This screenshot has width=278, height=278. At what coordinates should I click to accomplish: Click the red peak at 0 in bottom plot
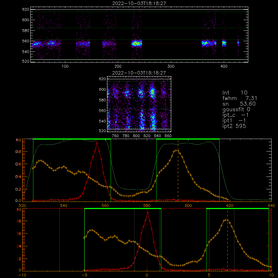[148, 212]
